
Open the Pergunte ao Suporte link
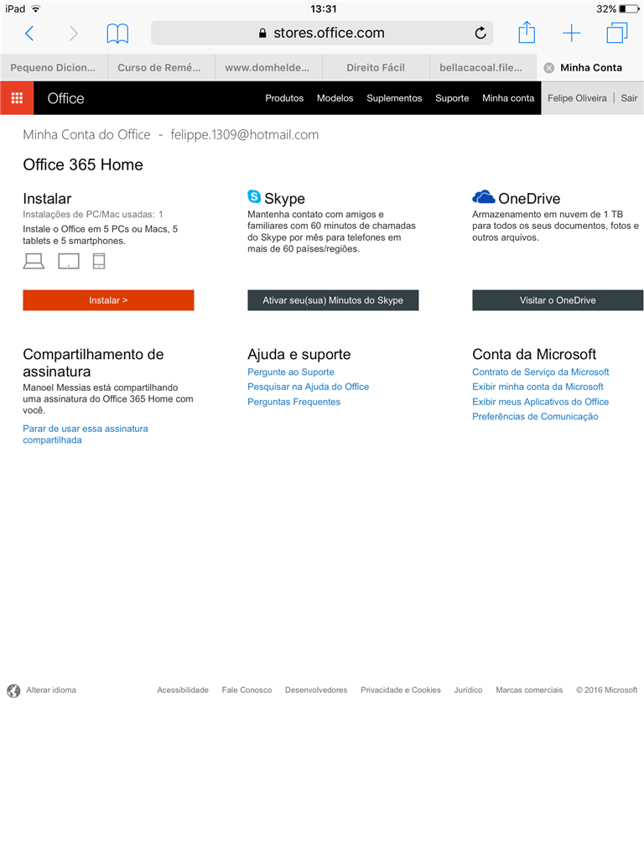click(291, 372)
